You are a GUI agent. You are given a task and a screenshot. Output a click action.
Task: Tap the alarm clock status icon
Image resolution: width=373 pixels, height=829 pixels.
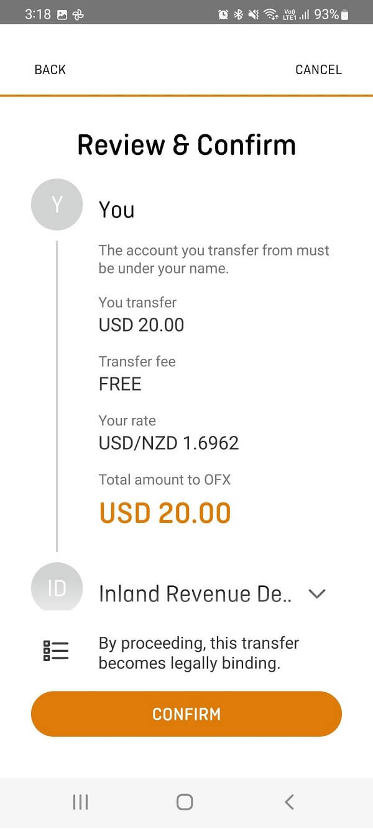coord(223,14)
